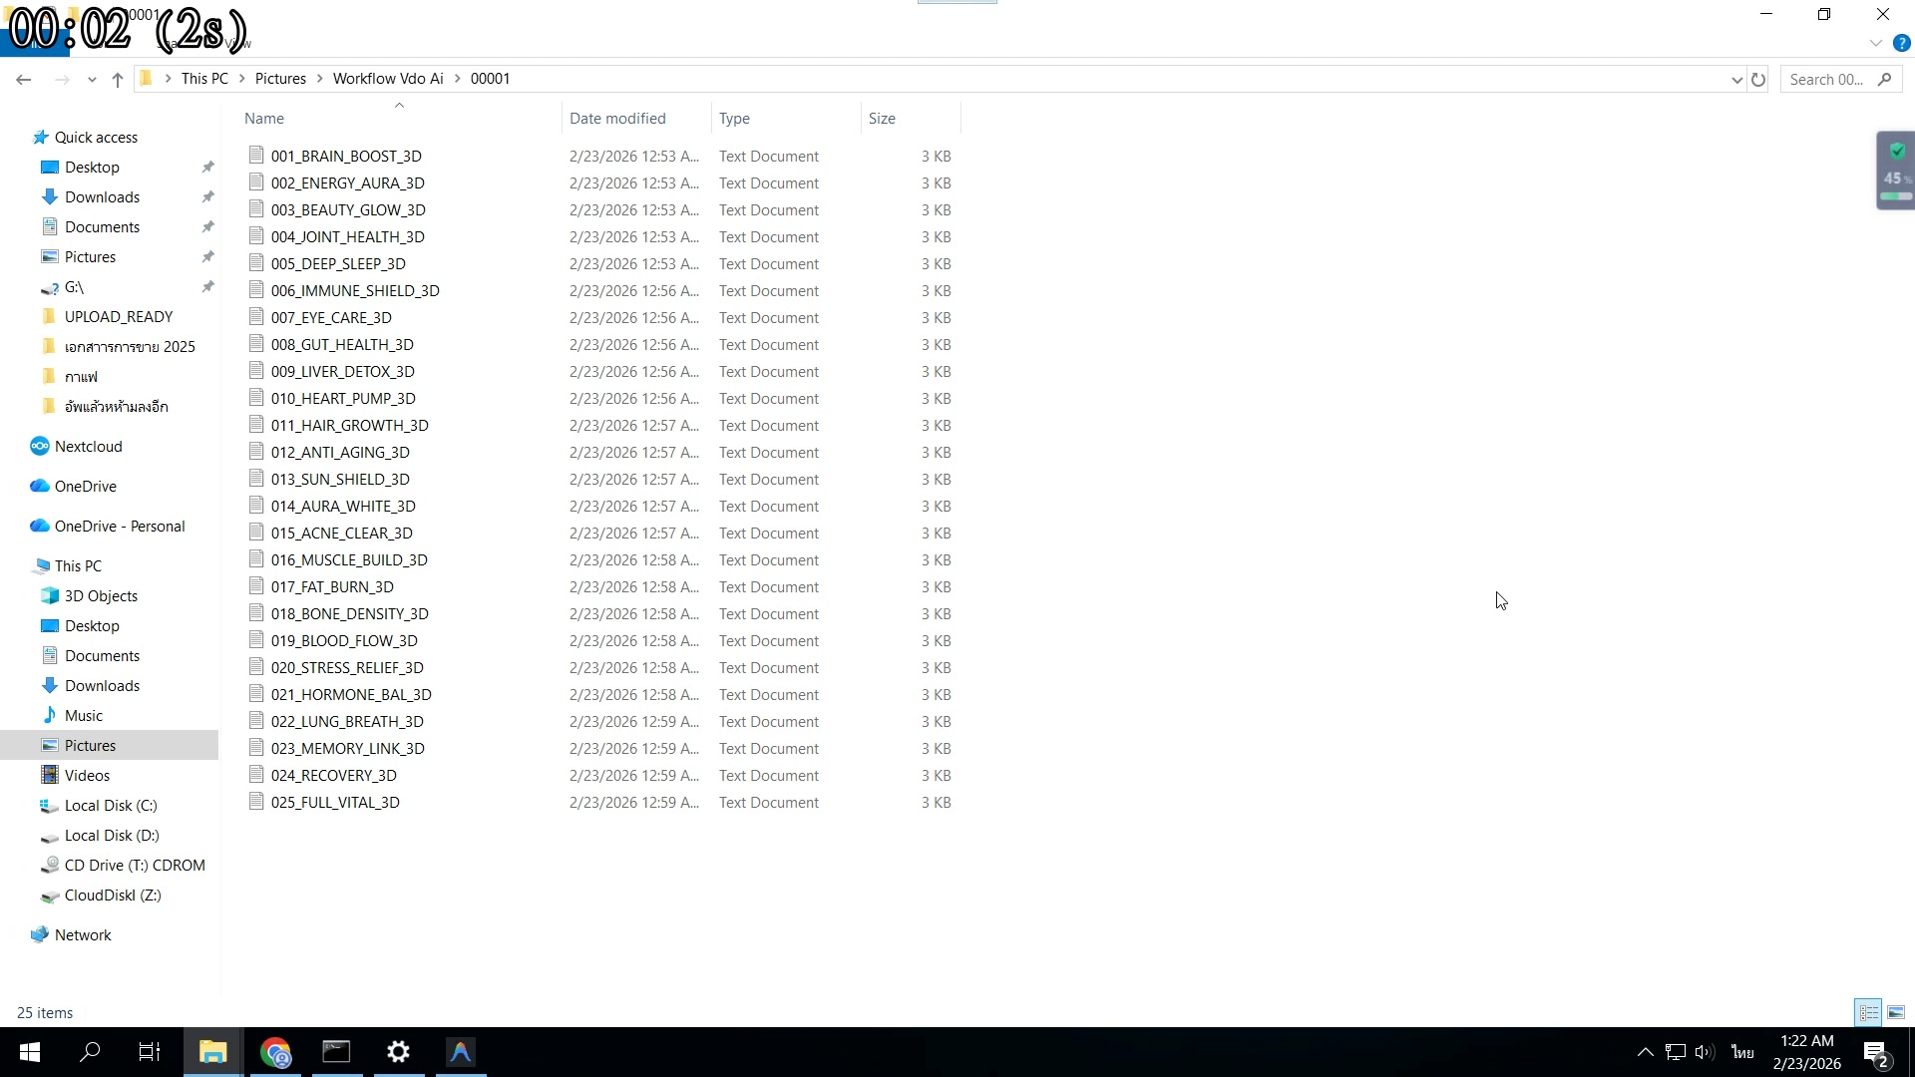
Task: Switch to large icons view
Action: click(1896, 1013)
